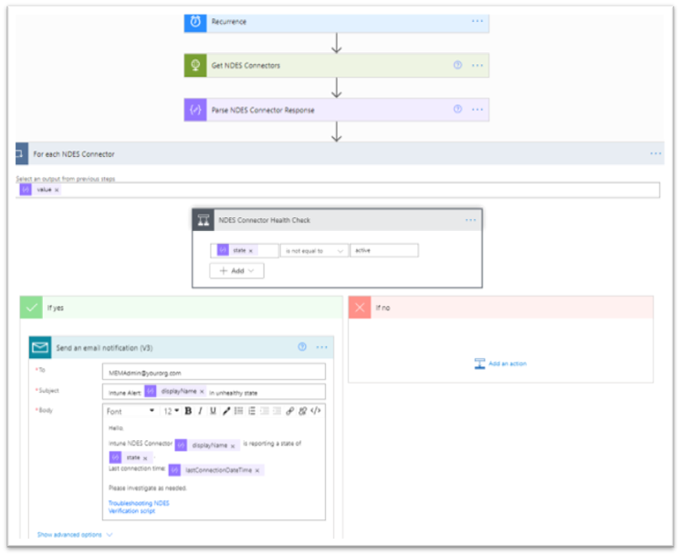Open the font color pen tool

pos(225,411)
